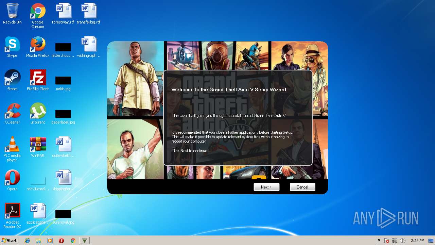Launch the VLC media player shortcut
435x245 pixels.
tap(12, 149)
